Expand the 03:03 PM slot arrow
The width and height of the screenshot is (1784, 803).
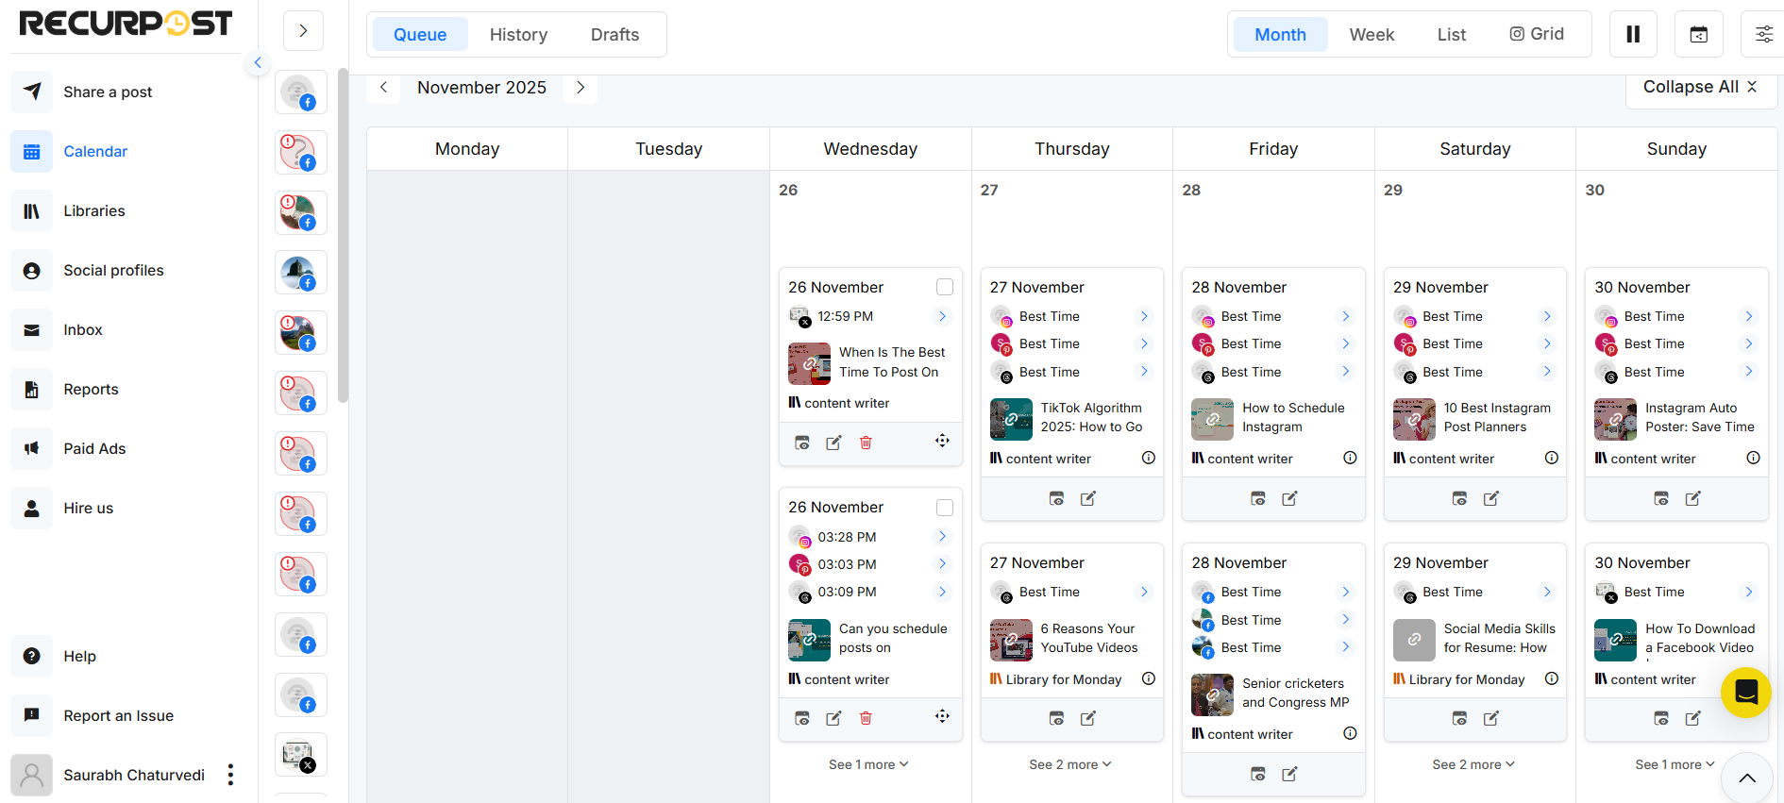pos(942,563)
